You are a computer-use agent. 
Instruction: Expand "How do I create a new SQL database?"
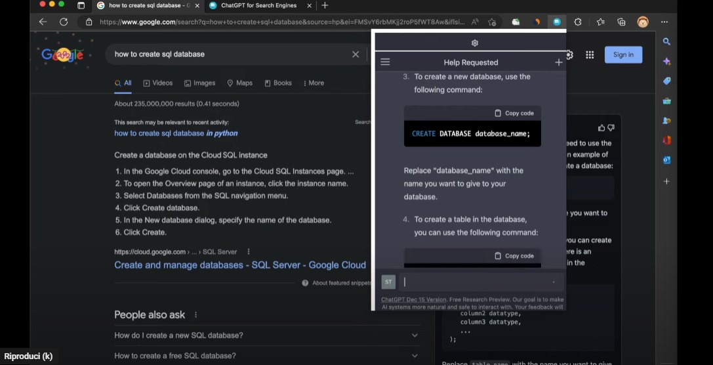point(266,335)
